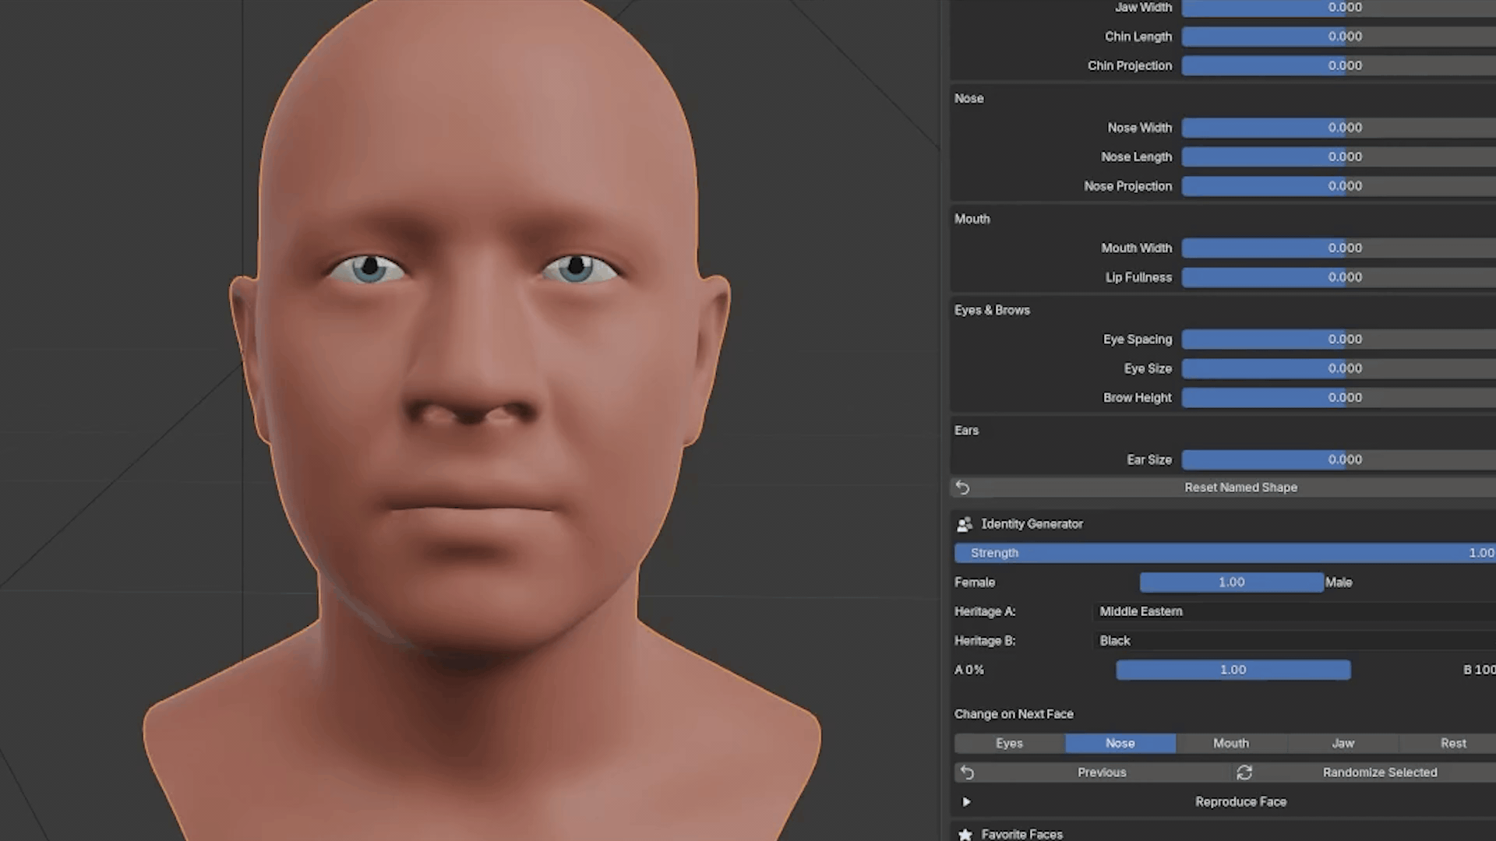Click the Eye Size slider
Viewport: 1496px width, 841px height.
(1339, 368)
